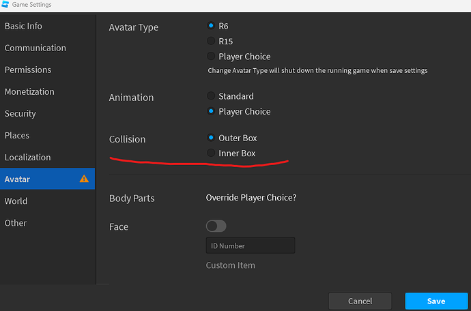The image size is (471, 311).
Task: Select R15 avatar type
Action: pyautogui.click(x=211, y=41)
